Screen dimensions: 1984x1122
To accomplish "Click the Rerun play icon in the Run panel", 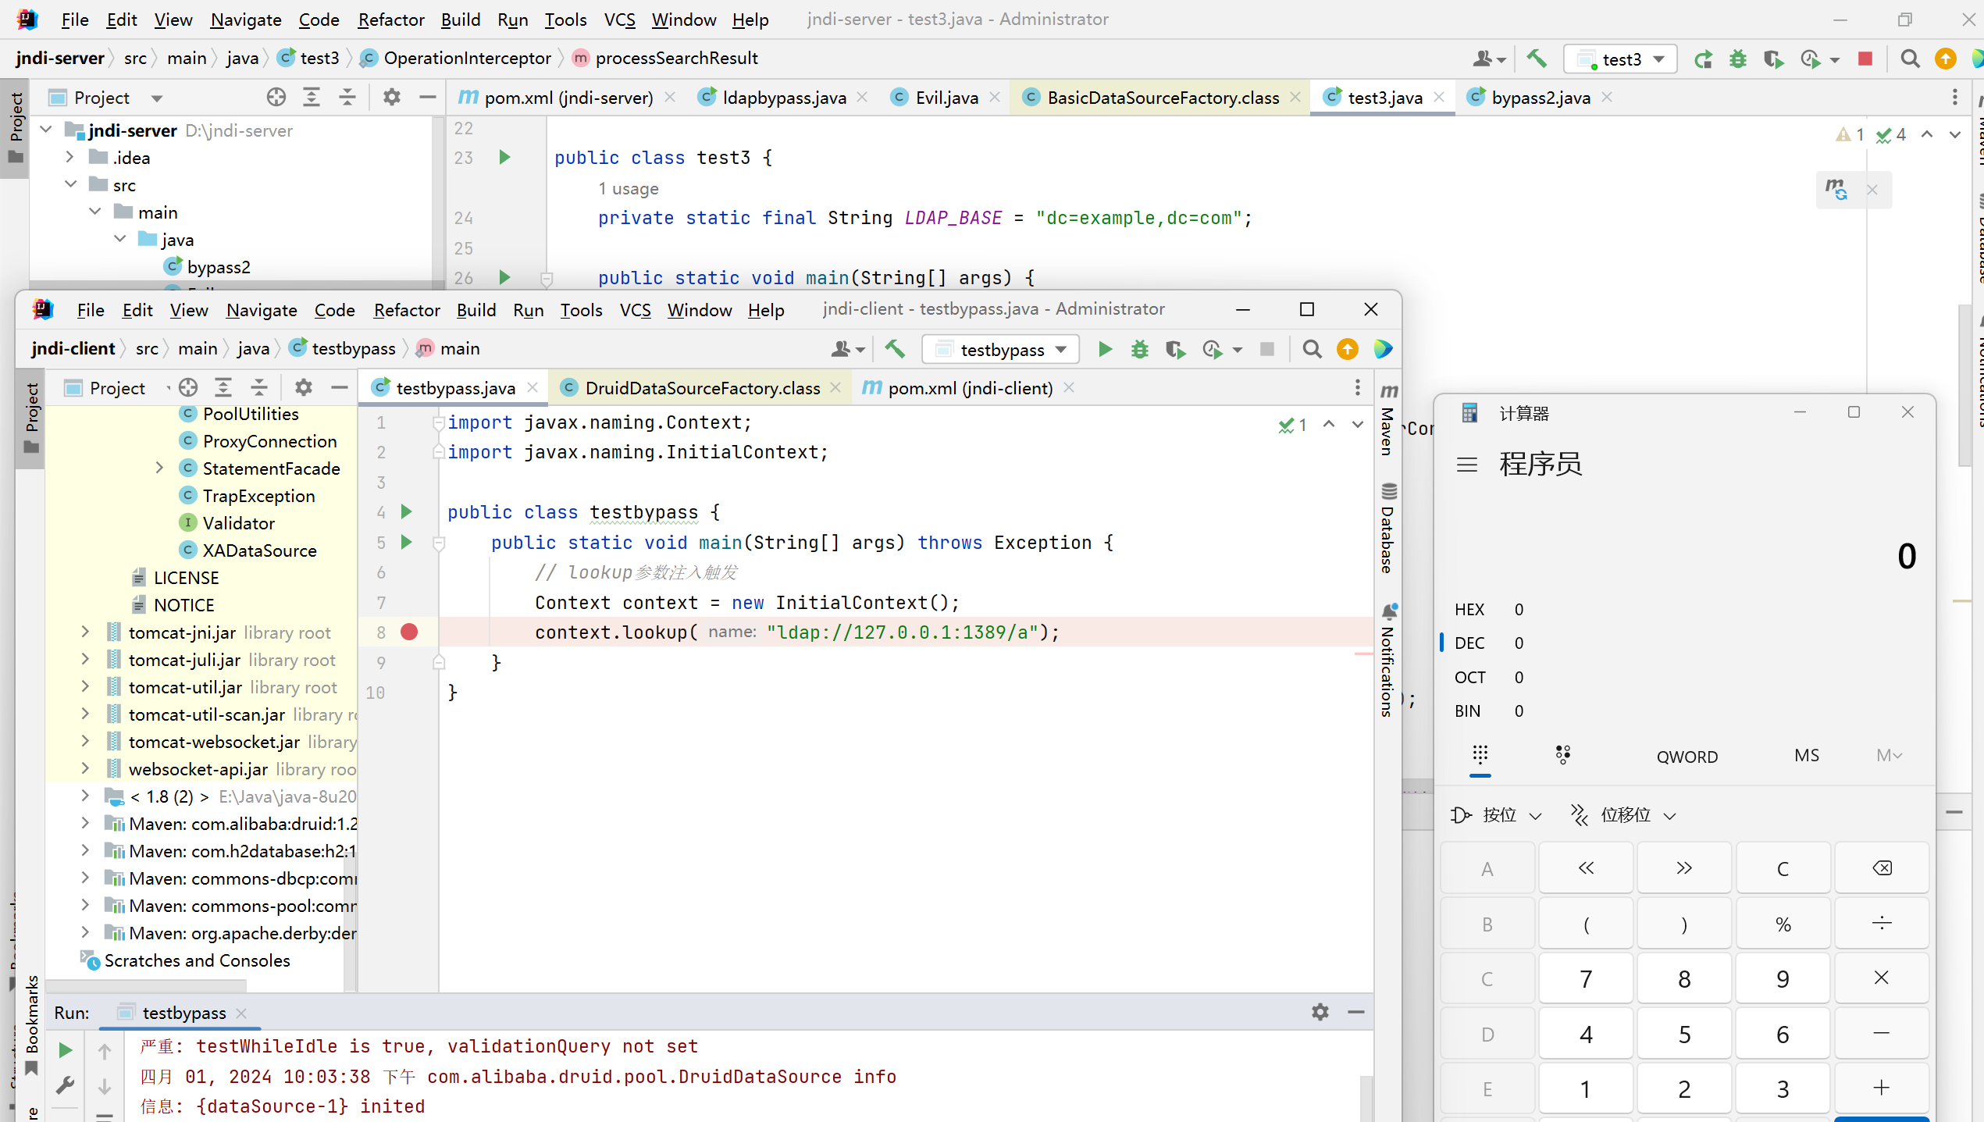I will (x=66, y=1050).
